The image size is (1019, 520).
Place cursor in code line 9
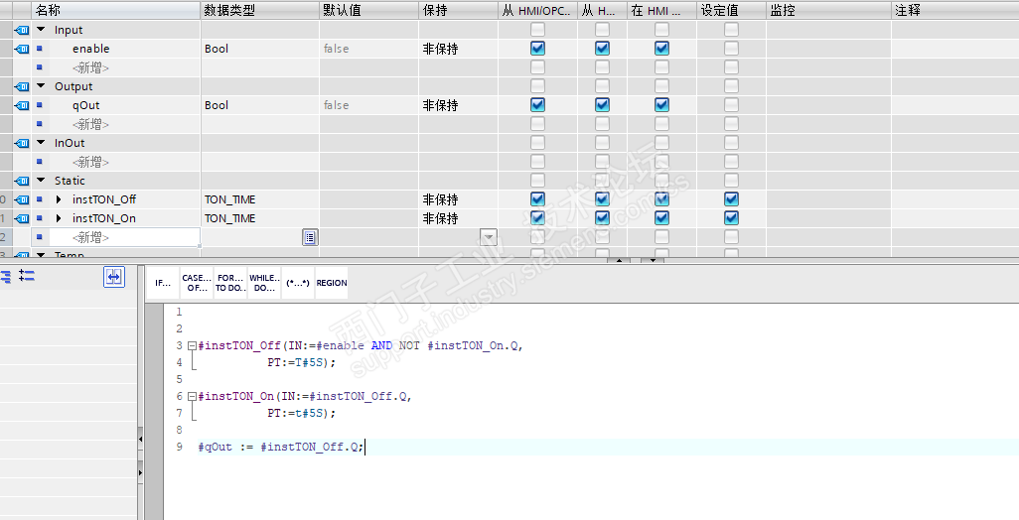tap(281, 448)
